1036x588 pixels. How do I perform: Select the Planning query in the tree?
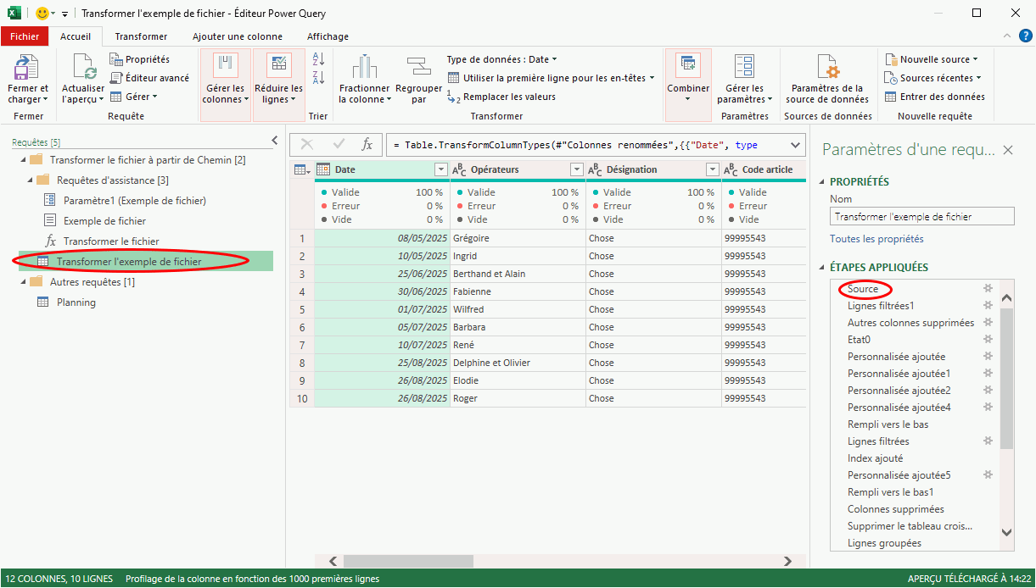(76, 302)
